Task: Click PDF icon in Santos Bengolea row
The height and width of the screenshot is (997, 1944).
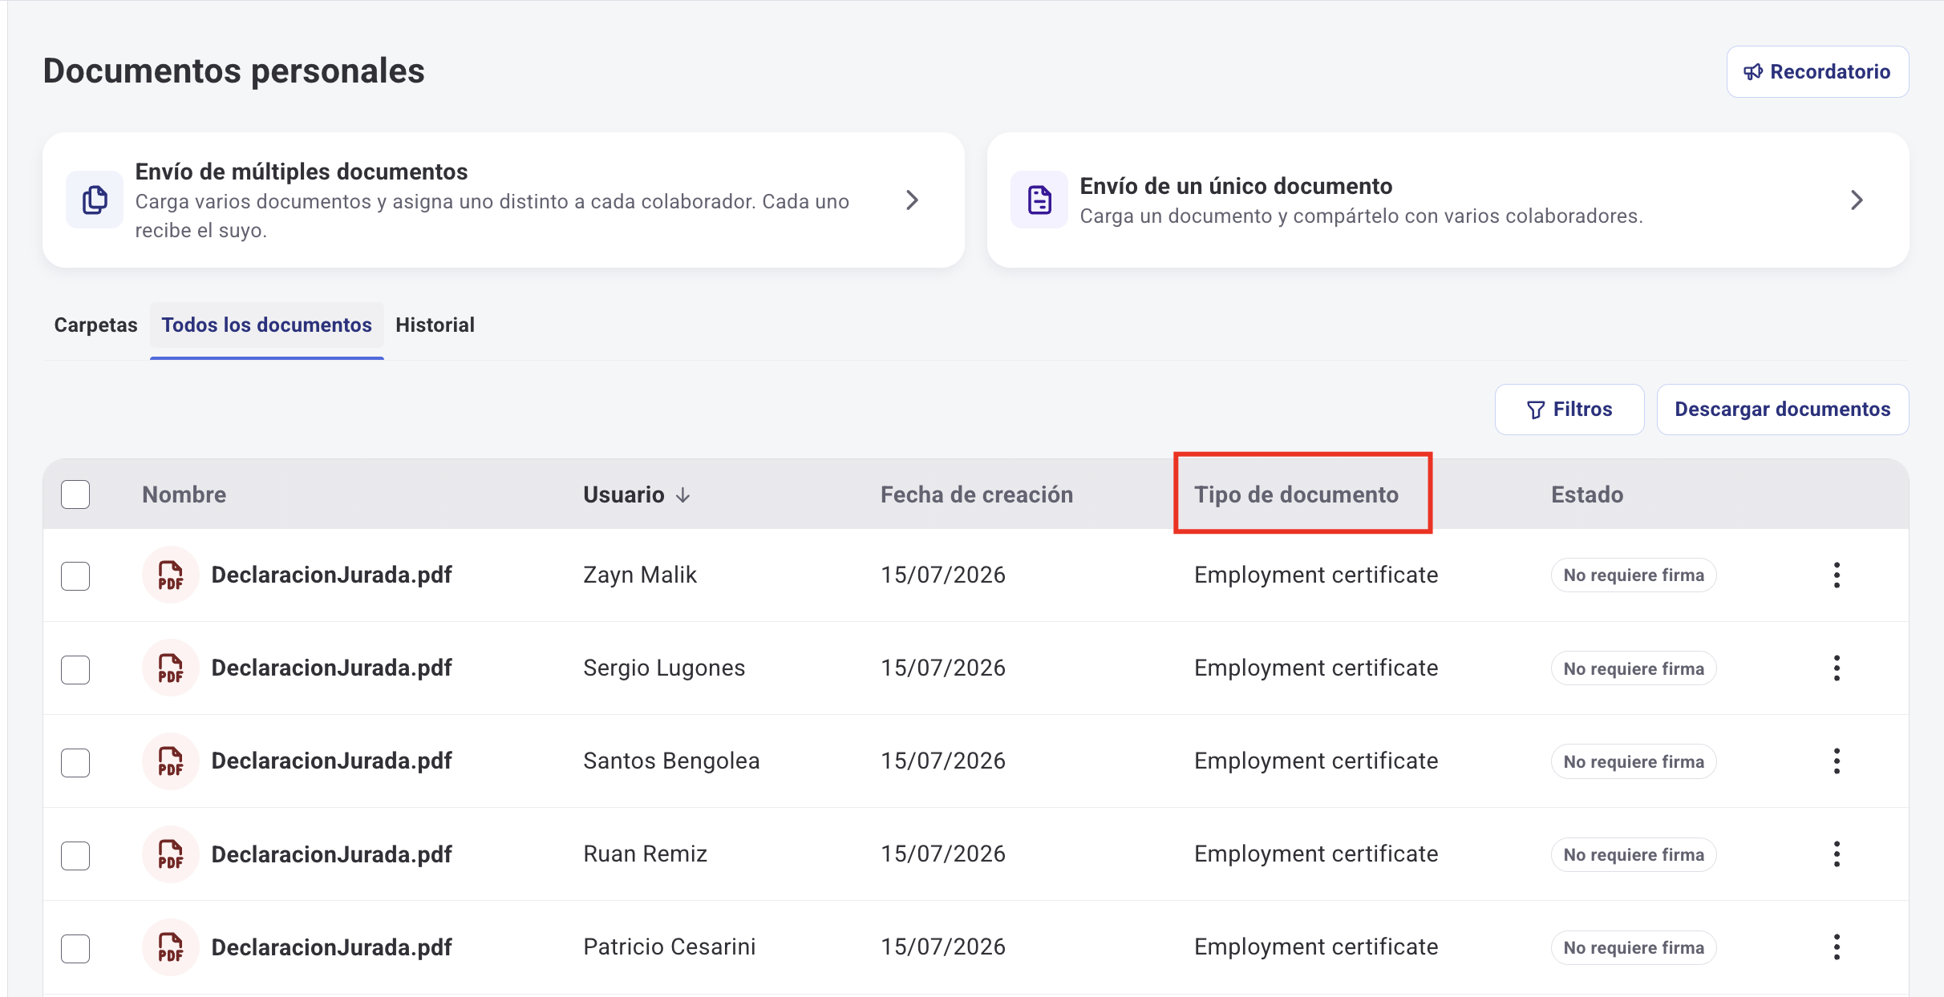Action: 171,761
